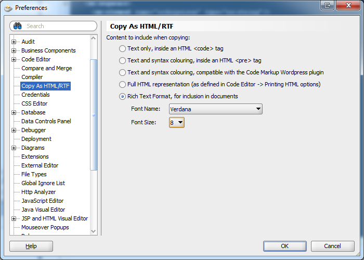Expand the Code Editor tree node
This screenshot has height=260, width=364.
[14, 59]
